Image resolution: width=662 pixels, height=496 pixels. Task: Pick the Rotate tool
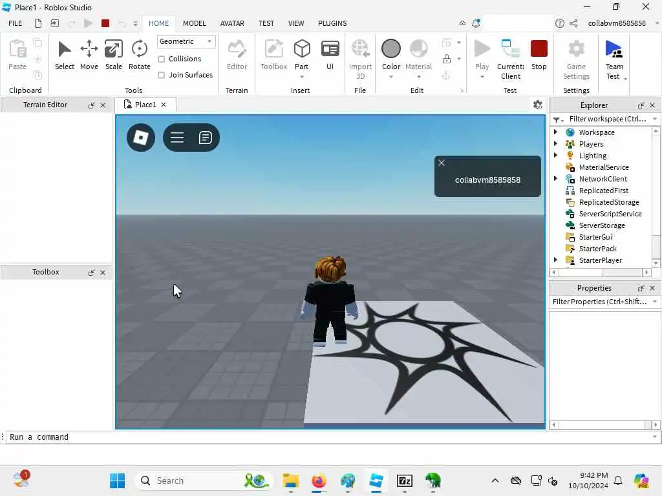140,55
